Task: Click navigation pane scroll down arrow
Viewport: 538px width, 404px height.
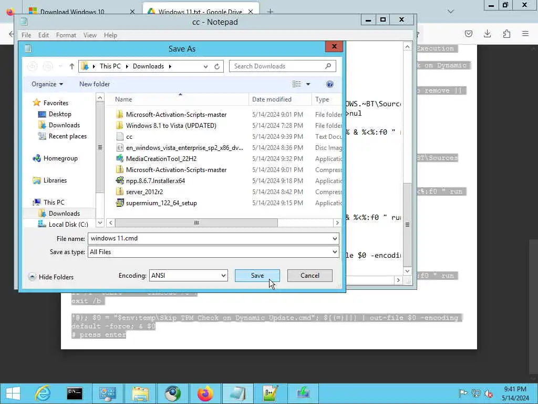Action: point(100,223)
